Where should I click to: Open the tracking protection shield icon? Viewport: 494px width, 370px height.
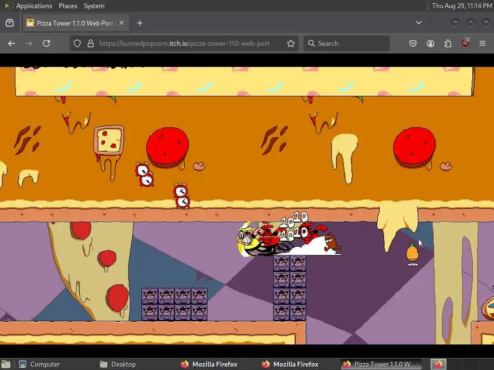tap(77, 43)
